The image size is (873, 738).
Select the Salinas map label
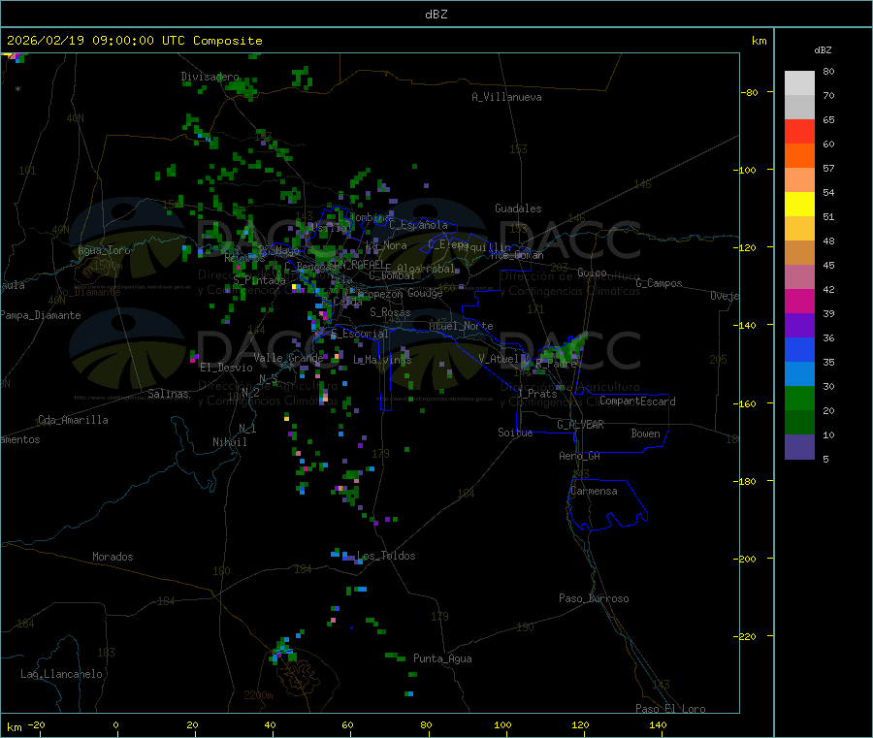click(x=168, y=394)
